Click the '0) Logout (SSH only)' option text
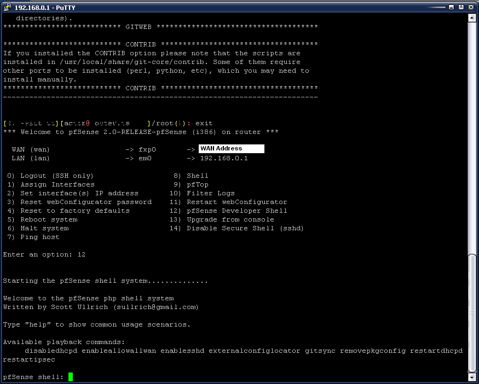Viewport: 479px width, 384px height. click(50, 176)
